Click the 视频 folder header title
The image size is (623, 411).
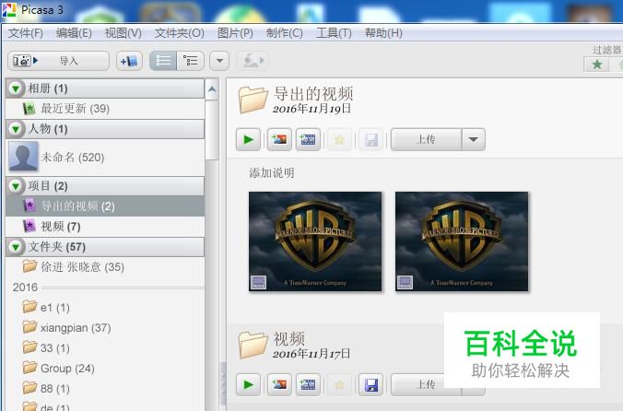pyautogui.click(x=288, y=339)
